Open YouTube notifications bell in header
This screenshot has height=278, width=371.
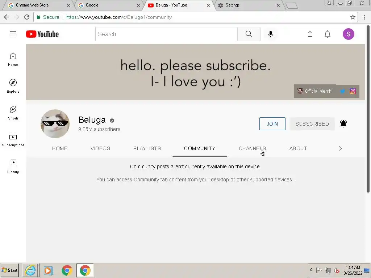328,34
